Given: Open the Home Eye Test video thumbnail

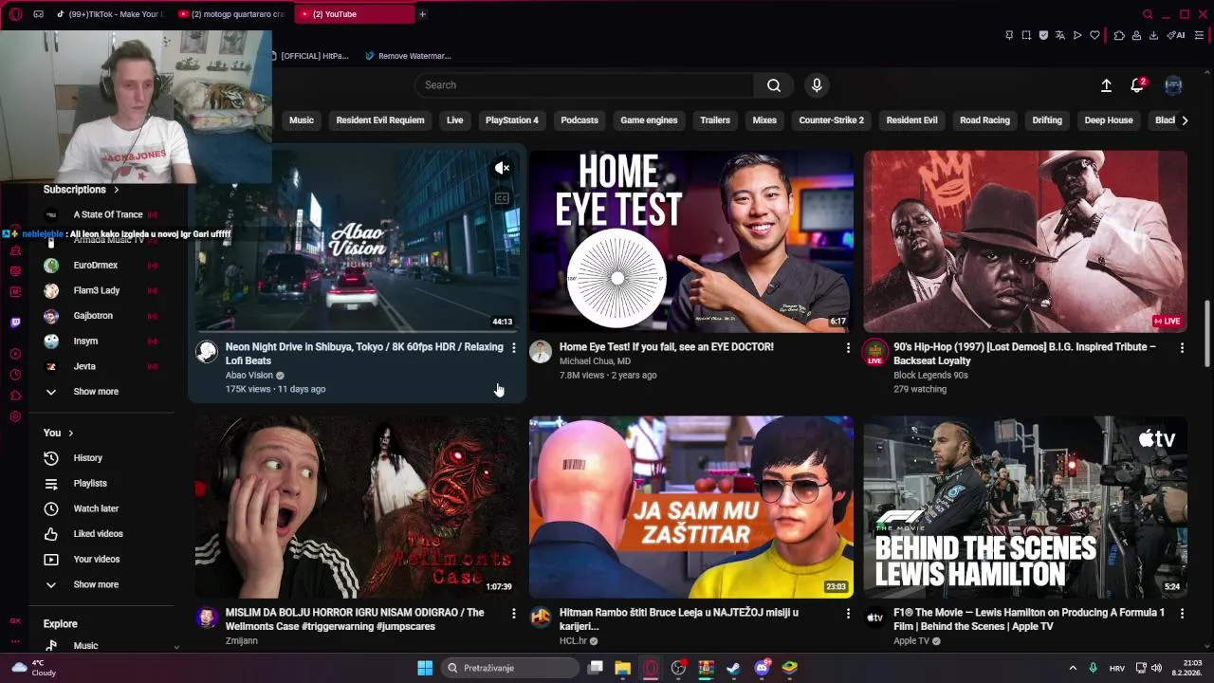Looking at the screenshot, I should pyautogui.click(x=691, y=242).
